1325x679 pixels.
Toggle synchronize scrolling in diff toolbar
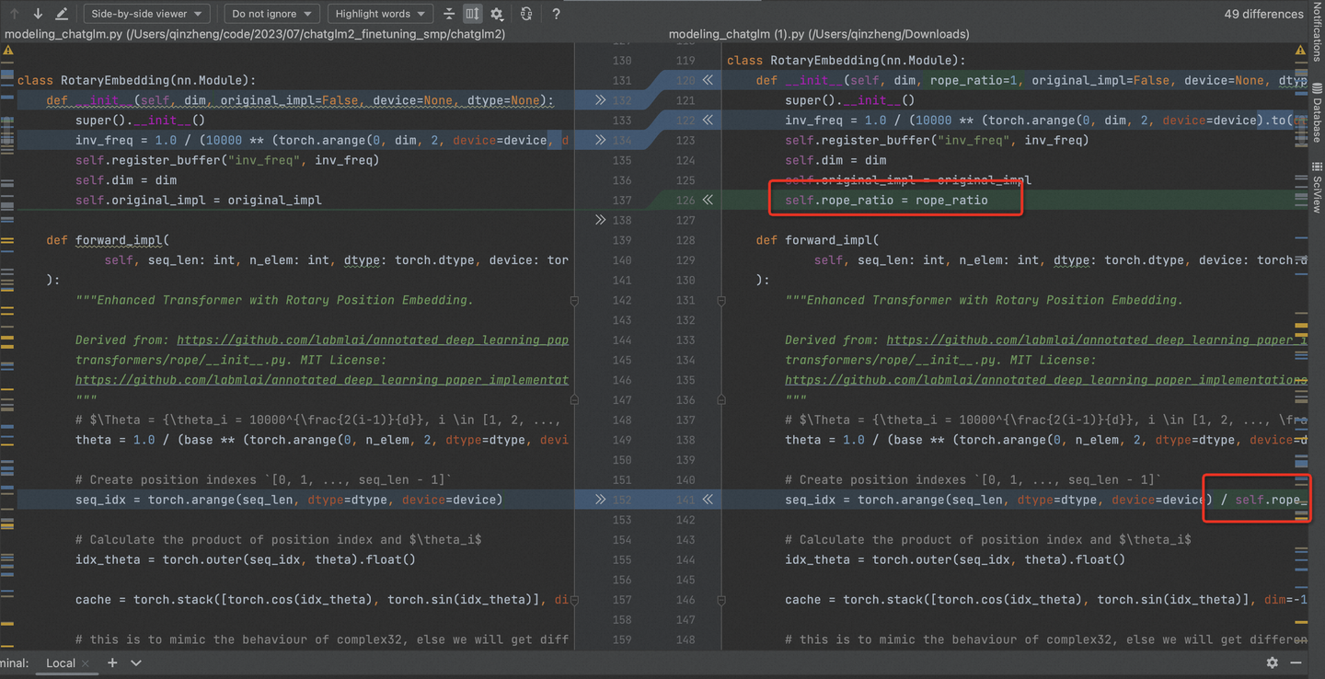pos(472,14)
